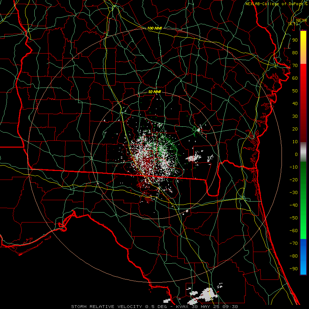Click the [KT] units label above color bar
The image size is (309, 309).
[x=293, y=24]
